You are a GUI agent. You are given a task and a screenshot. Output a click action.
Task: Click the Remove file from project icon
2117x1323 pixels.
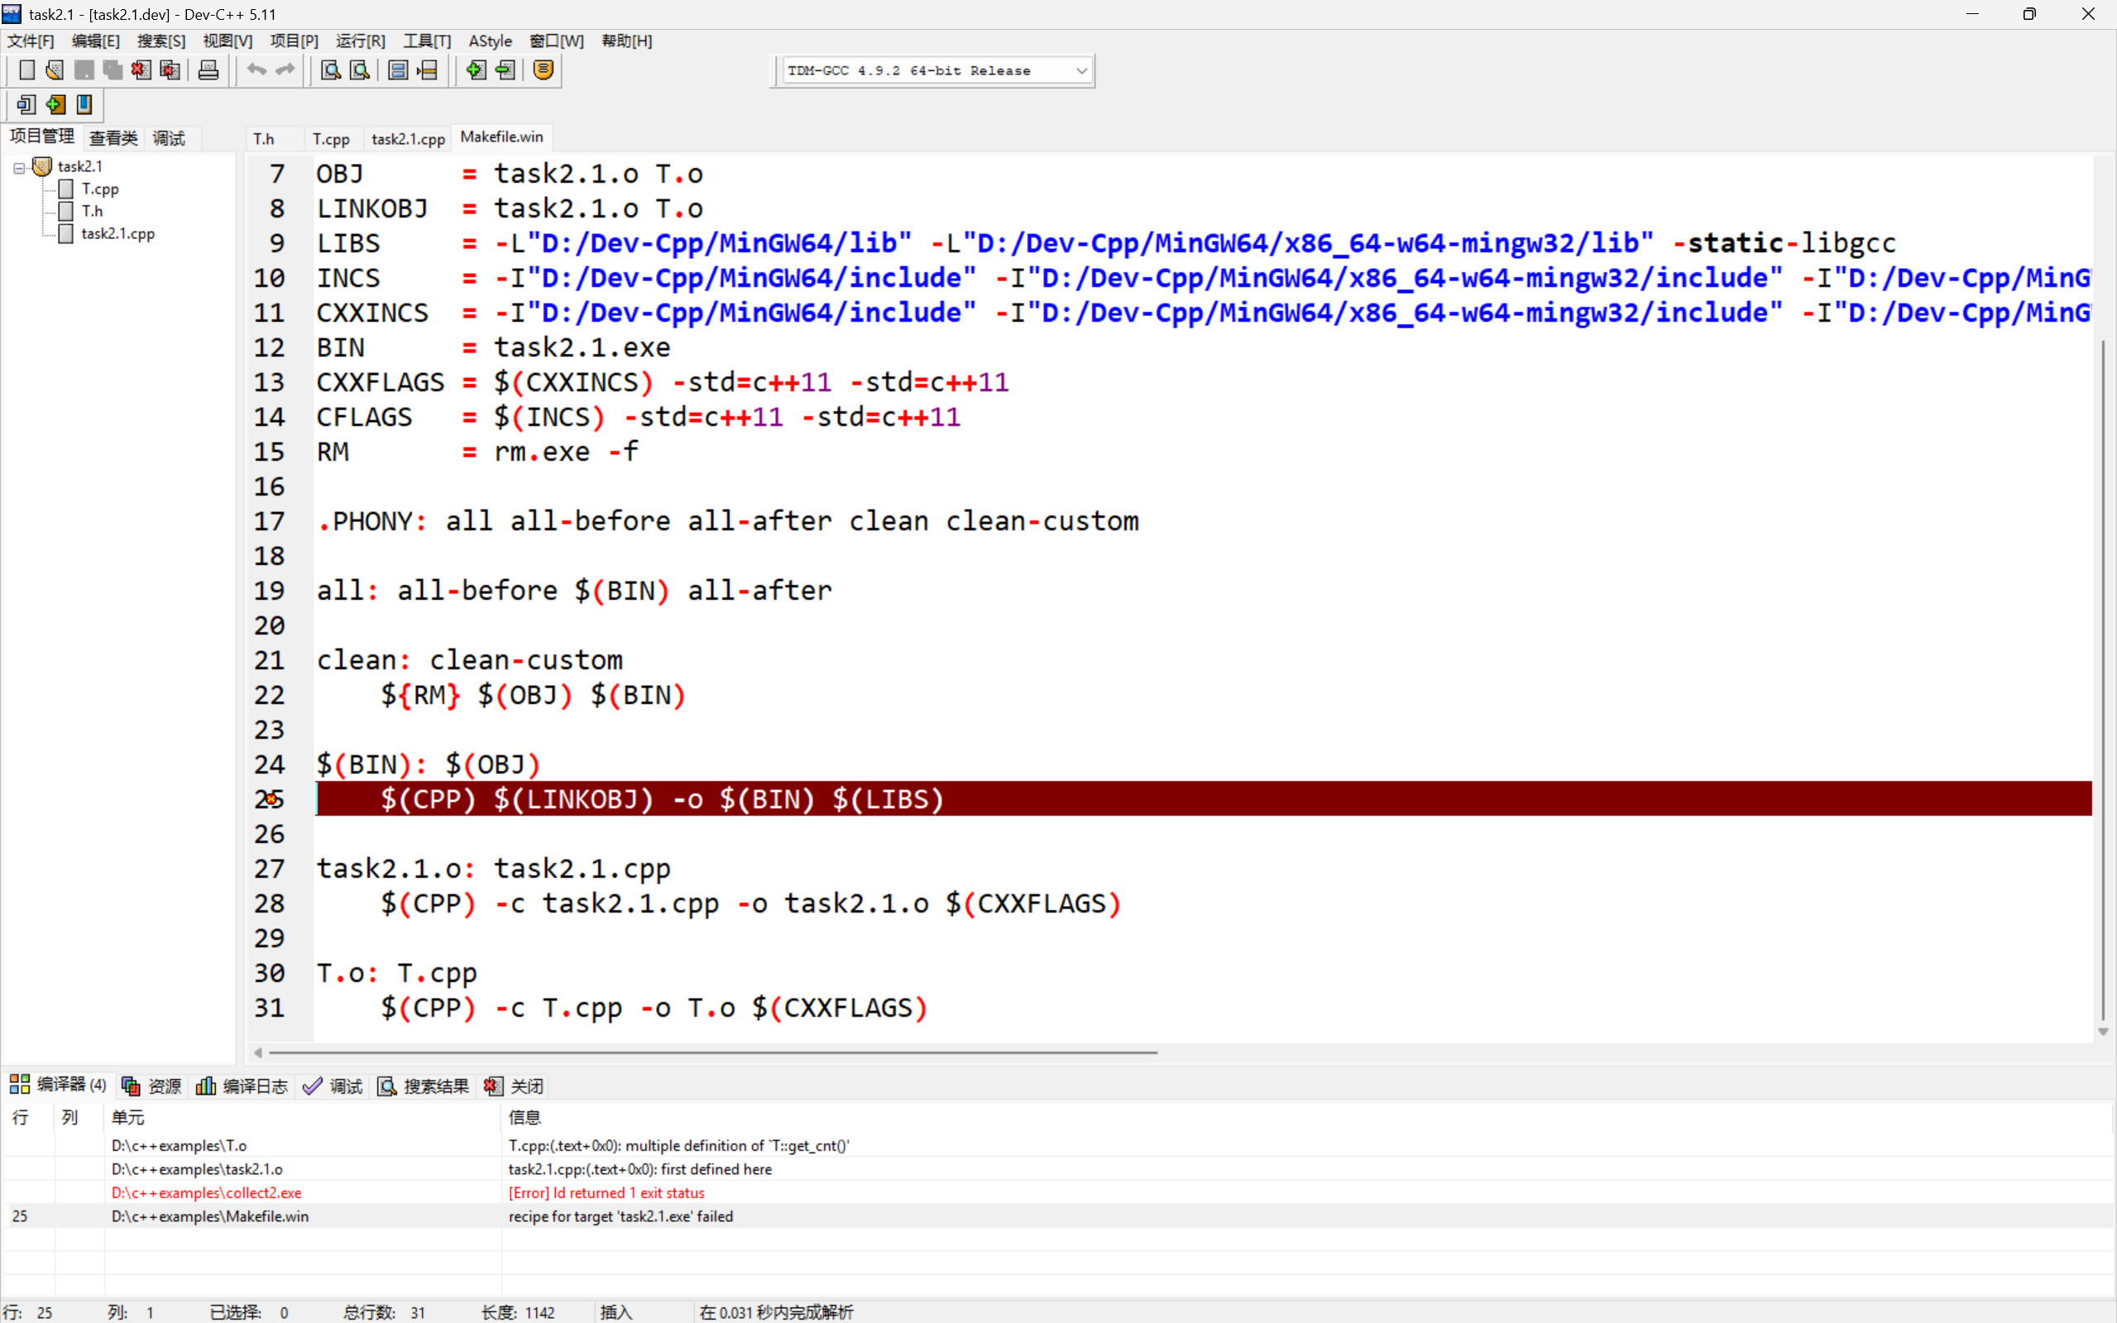tap(505, 70)
